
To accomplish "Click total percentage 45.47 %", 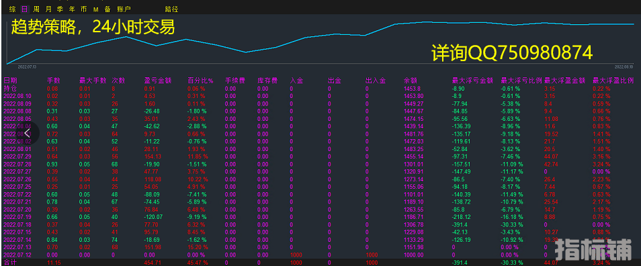I will click(198, 263).
